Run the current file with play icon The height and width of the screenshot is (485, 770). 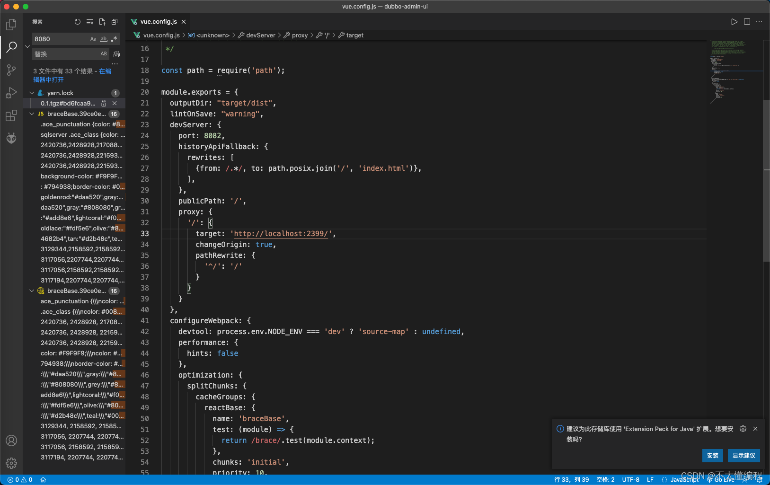(x=734, y=22)
